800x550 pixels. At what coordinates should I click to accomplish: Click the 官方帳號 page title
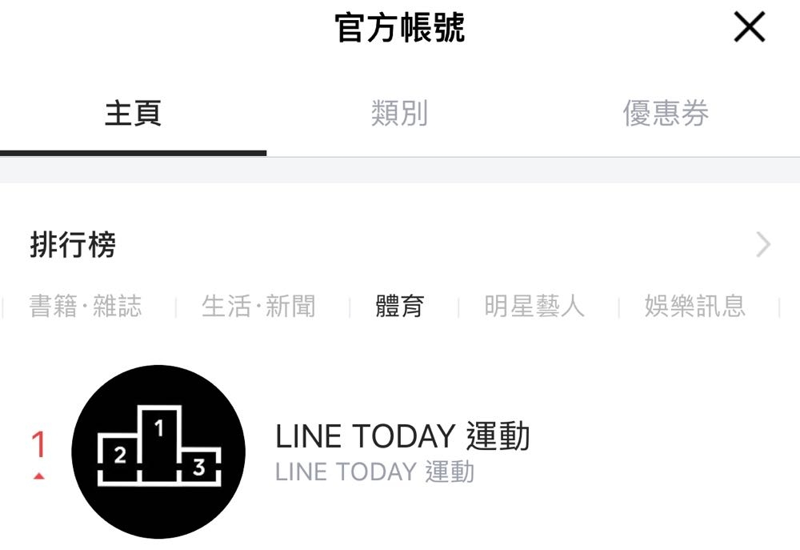click(400, 27)
